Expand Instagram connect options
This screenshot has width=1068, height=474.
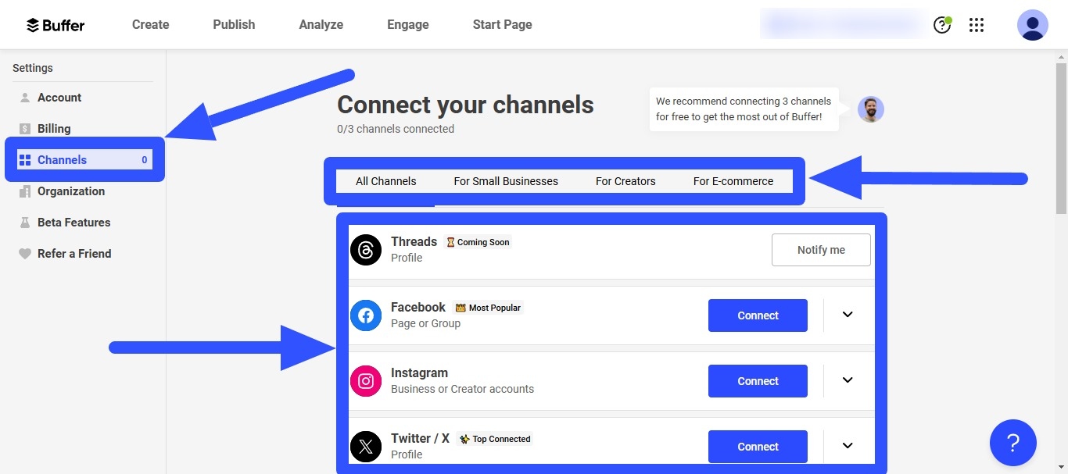pos(848,380)
